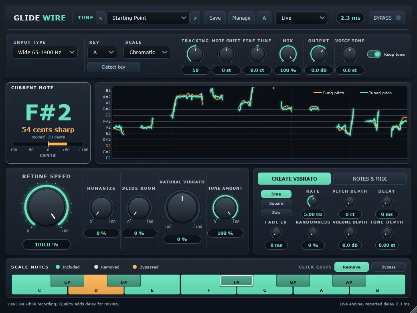Click the Output value 0.0 dB
Screen dimensions: 417x313
[319, 70]
